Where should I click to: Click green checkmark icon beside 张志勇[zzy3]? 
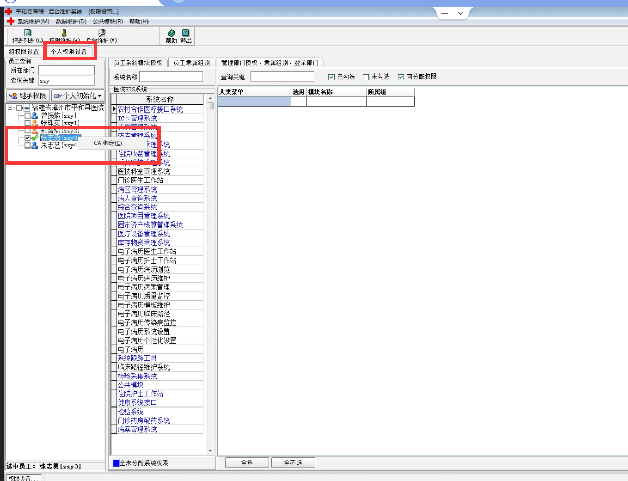pos(34,138)
